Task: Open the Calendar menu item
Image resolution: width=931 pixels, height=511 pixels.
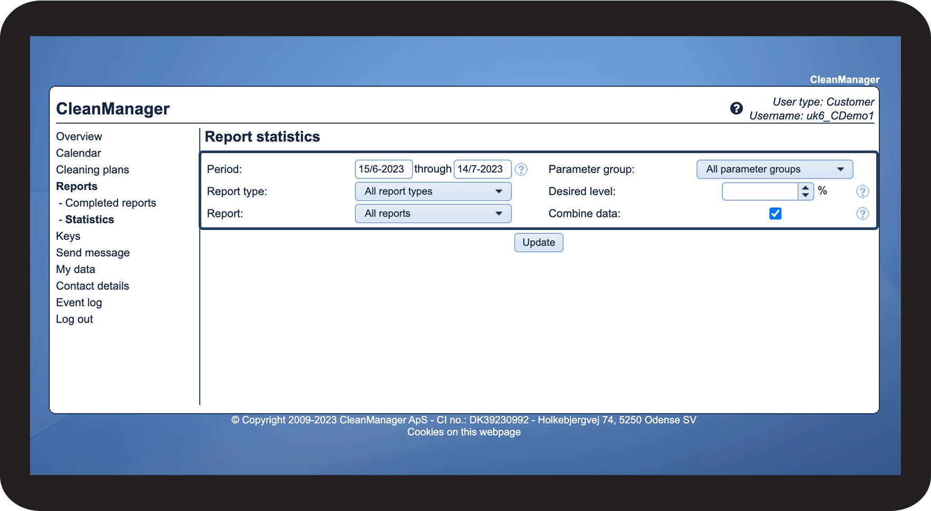Action: click(x=79, y=153)
